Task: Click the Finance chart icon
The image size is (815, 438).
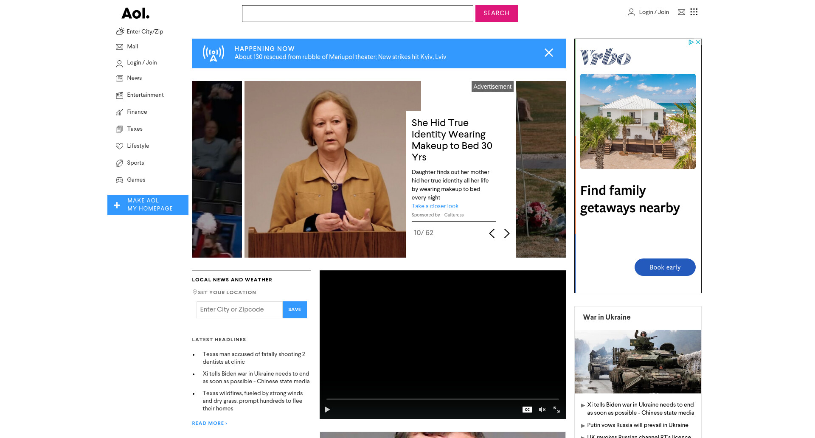Action: pos(120,112)
